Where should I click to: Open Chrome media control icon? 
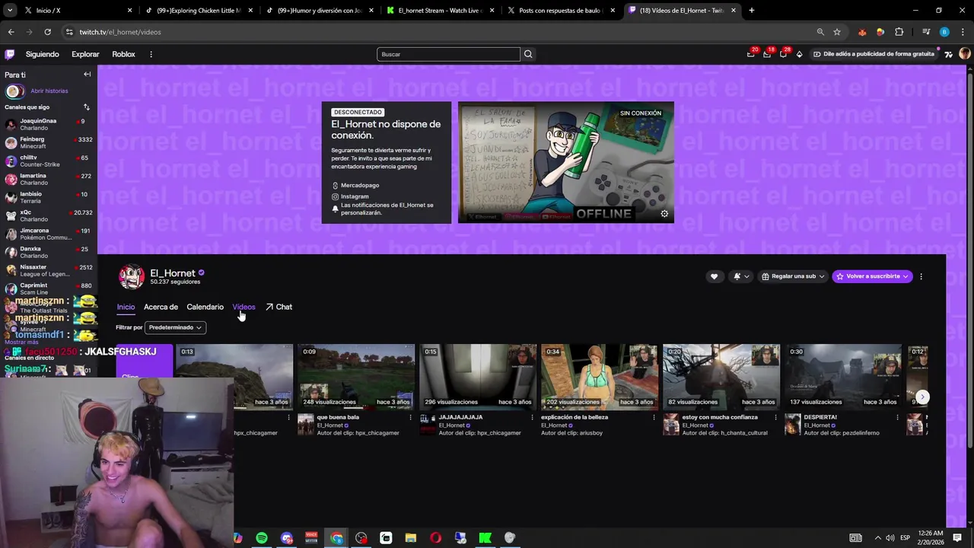point(926,32)
